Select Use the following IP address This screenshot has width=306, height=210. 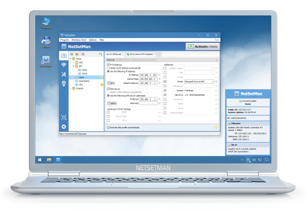(x=108, y=71)
